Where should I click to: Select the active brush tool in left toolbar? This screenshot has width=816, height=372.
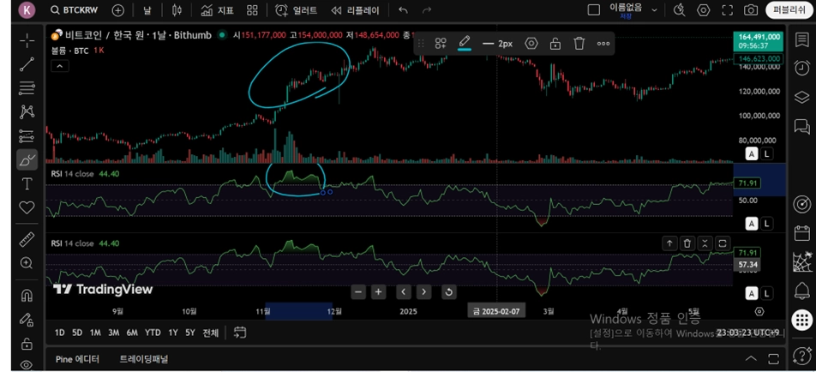pyautogui.click(x=27, y=160)
